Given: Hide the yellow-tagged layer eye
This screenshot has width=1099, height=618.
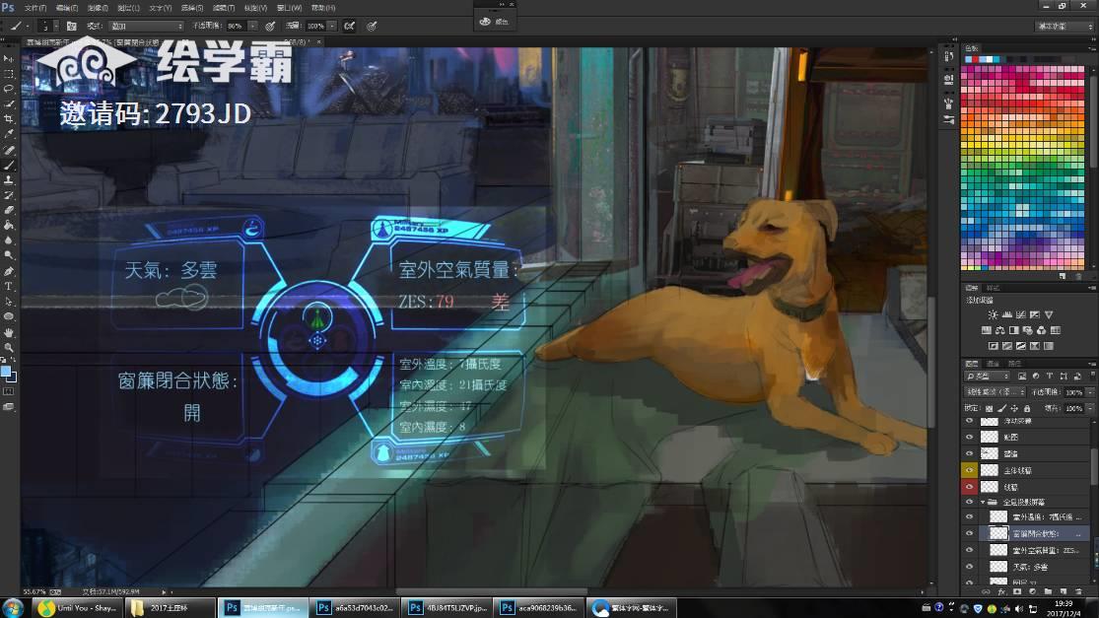Looking at the screenshot, I should [x=969, y=470].
